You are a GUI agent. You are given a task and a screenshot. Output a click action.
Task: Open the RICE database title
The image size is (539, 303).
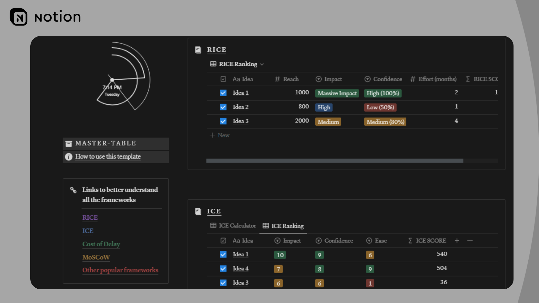[x=216, y=50]
